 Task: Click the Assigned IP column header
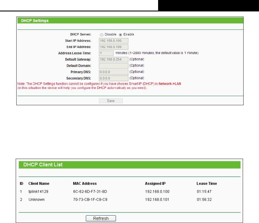pos(155,184)
